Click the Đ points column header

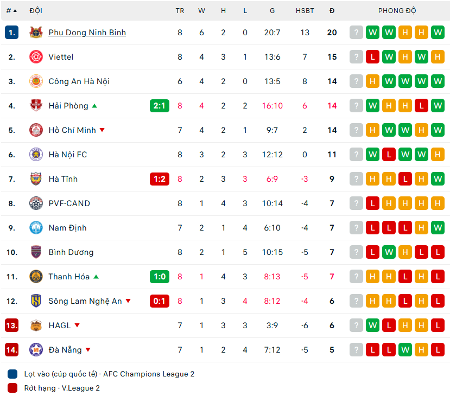[x=332, y=11]
